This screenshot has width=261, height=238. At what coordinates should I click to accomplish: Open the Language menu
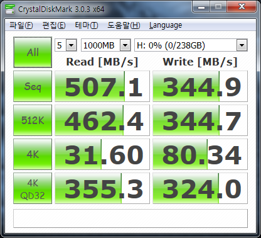click(x=166, y=25)
